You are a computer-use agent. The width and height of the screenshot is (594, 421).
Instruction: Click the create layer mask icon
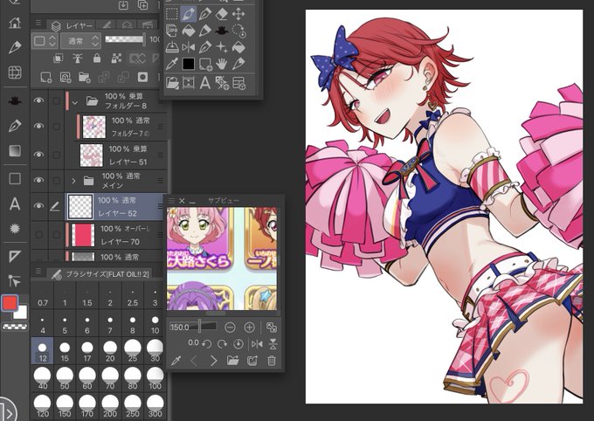coord(142,78)
